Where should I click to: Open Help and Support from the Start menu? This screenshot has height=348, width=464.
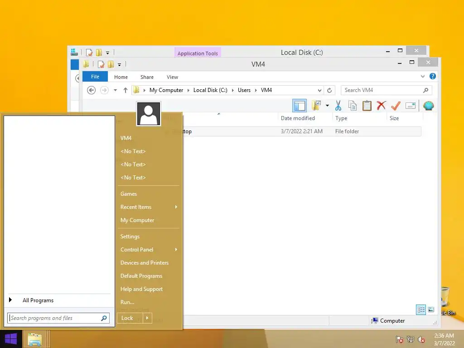(141, 289)
